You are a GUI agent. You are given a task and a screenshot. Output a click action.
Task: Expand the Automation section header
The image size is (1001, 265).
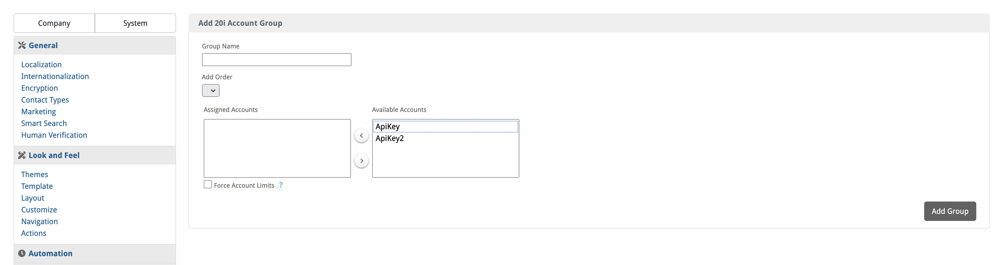(95, 253)
